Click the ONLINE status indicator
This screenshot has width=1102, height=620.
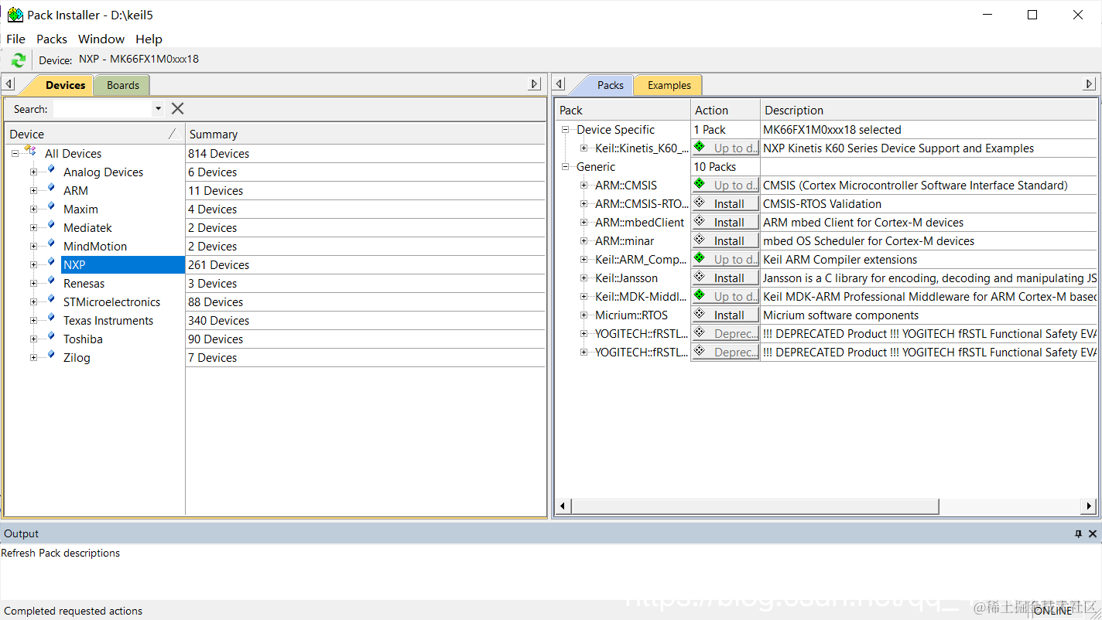1053,611
